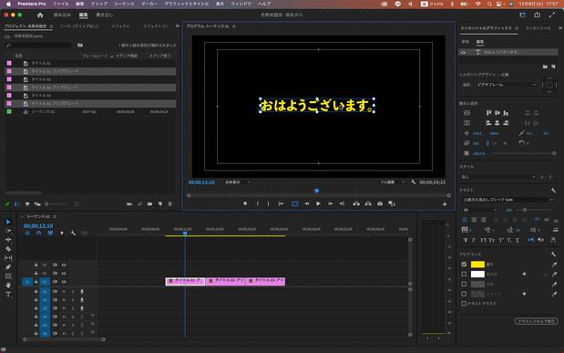Open the font weight dropdown

pyautogui.click(x=480, y=210)
